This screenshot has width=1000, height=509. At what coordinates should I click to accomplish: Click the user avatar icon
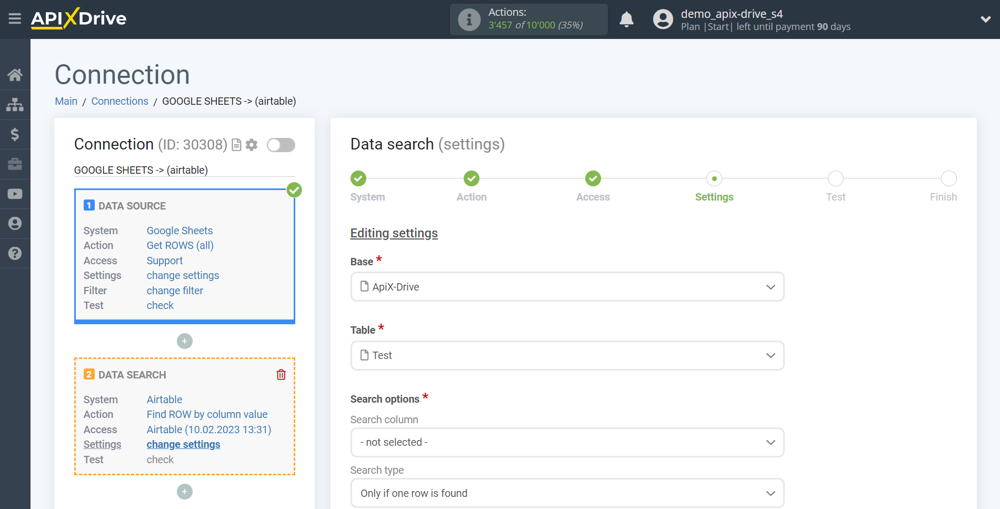click(663, 19)
